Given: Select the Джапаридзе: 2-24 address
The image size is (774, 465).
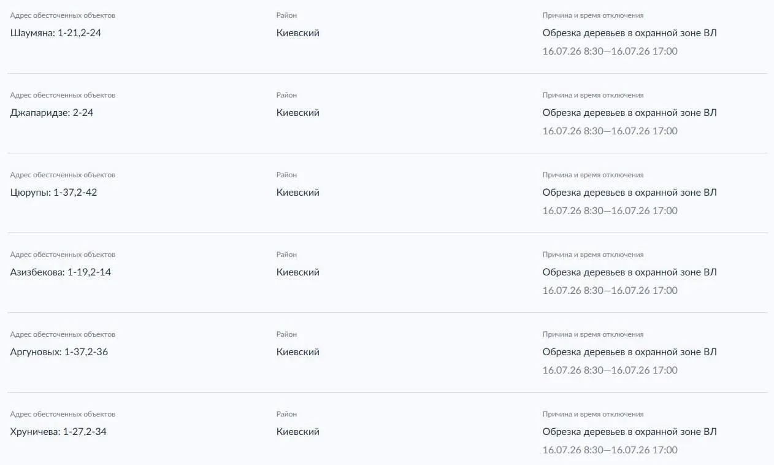Looking at the screenshot, I should coord(52,113).
